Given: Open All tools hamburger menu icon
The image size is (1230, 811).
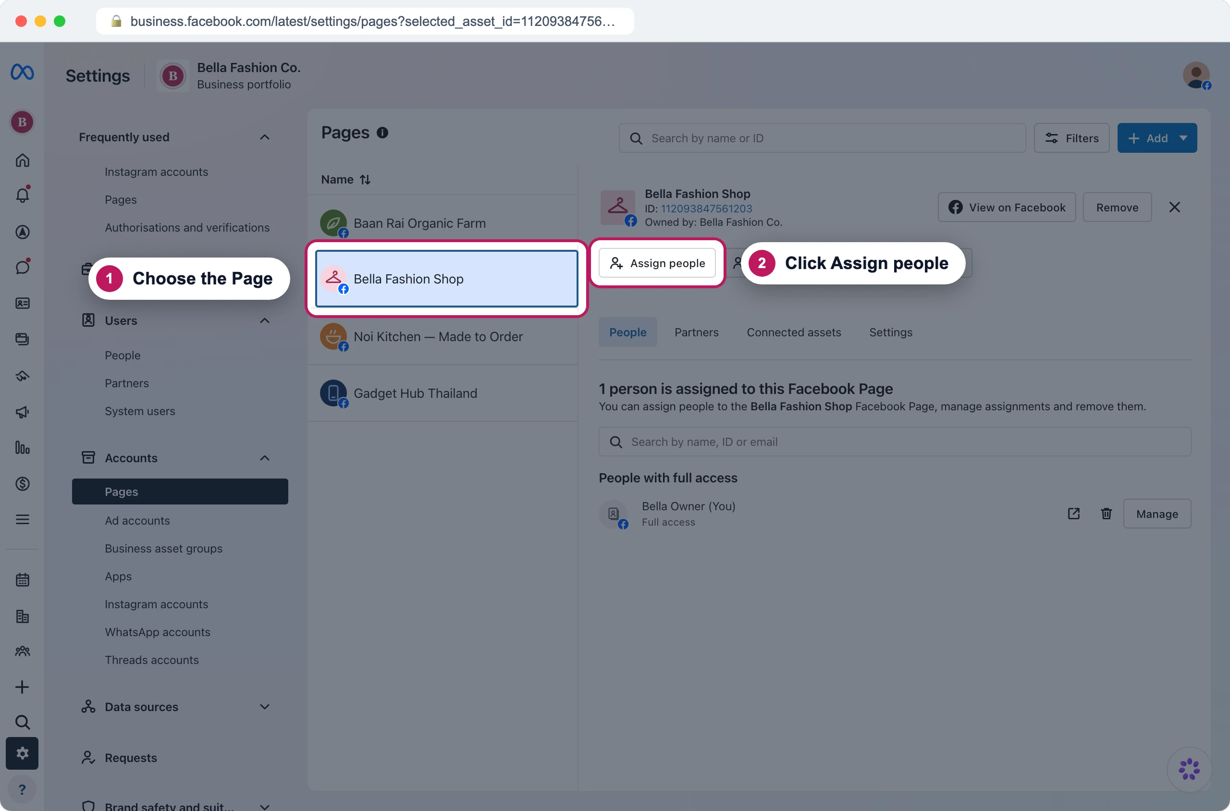Looking at the screenshot, I should coord(22,519).
